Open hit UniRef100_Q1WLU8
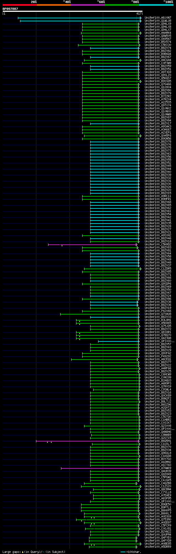 (x=158, y=21)
